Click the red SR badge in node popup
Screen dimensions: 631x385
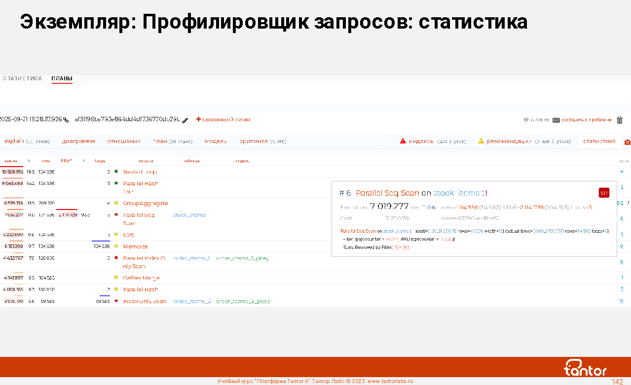tap(603, 193)
